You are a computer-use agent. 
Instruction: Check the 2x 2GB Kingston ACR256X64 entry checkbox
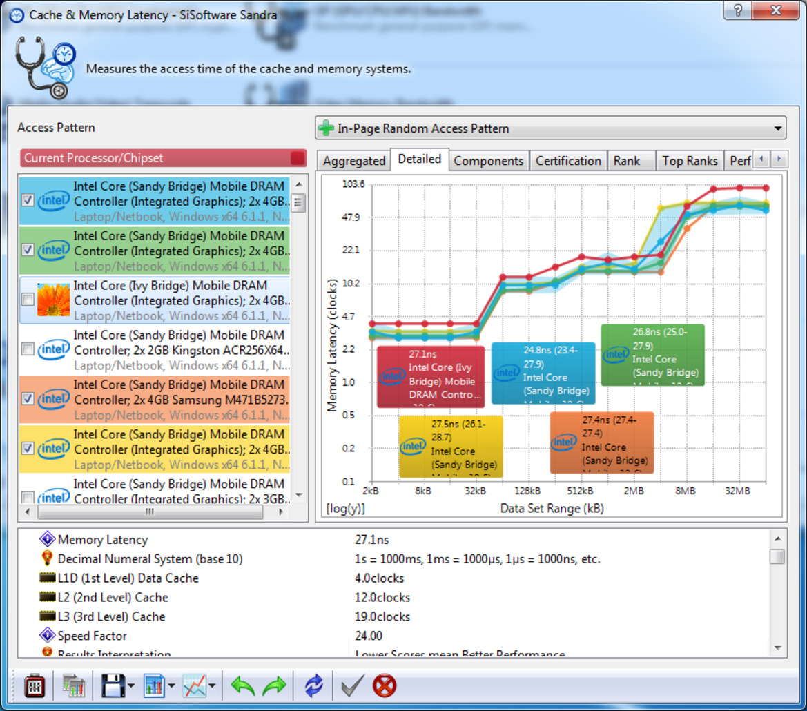pyautogui.click(x=28, y=349)
